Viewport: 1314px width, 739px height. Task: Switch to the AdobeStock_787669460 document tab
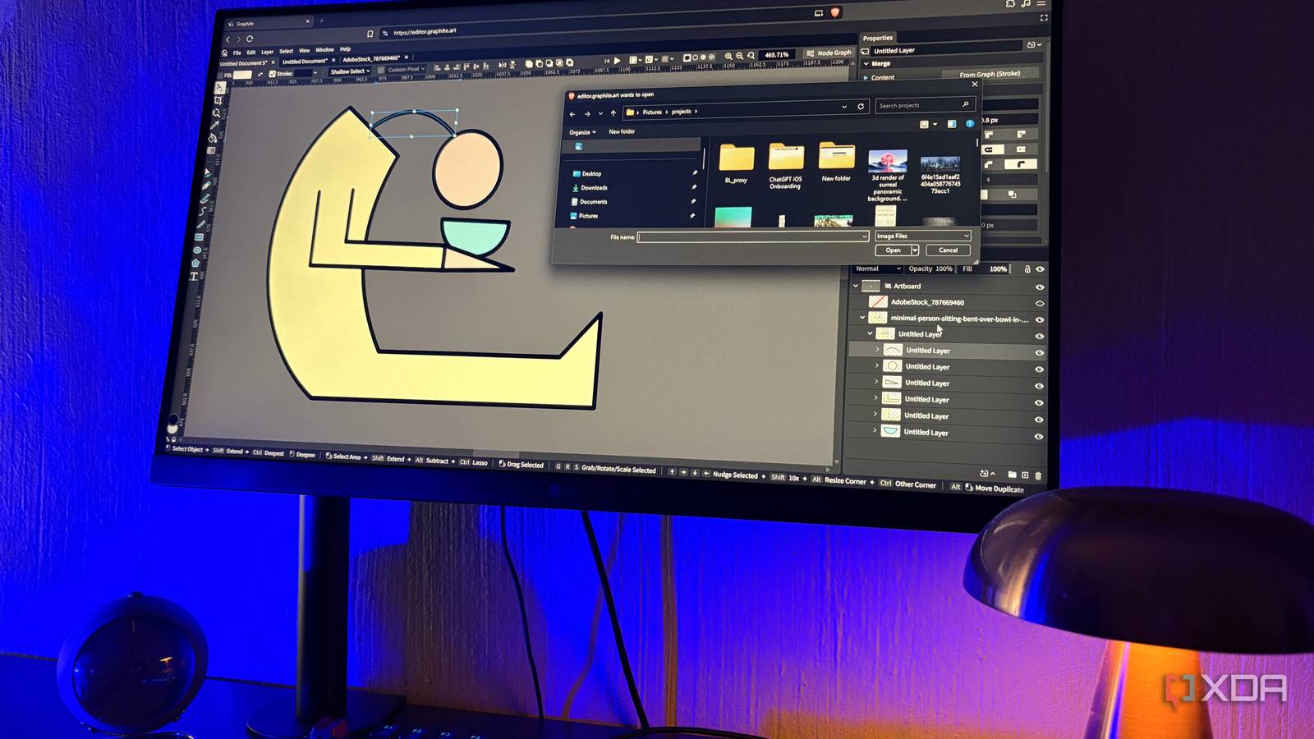(x=371, y=59)
